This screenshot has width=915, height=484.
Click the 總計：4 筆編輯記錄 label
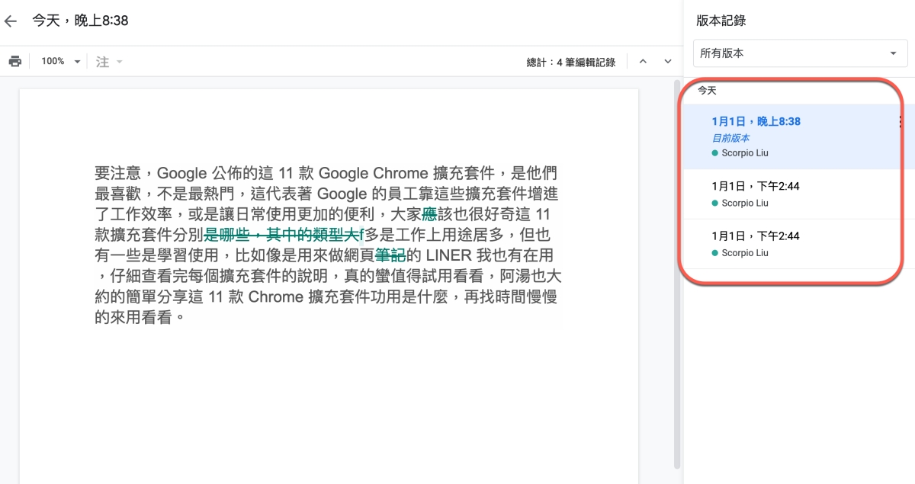(x=571, y=63)
